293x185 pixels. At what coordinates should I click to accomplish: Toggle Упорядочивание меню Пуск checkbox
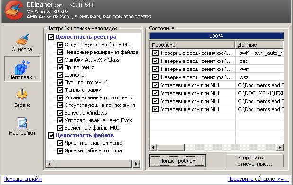point(60,120)
